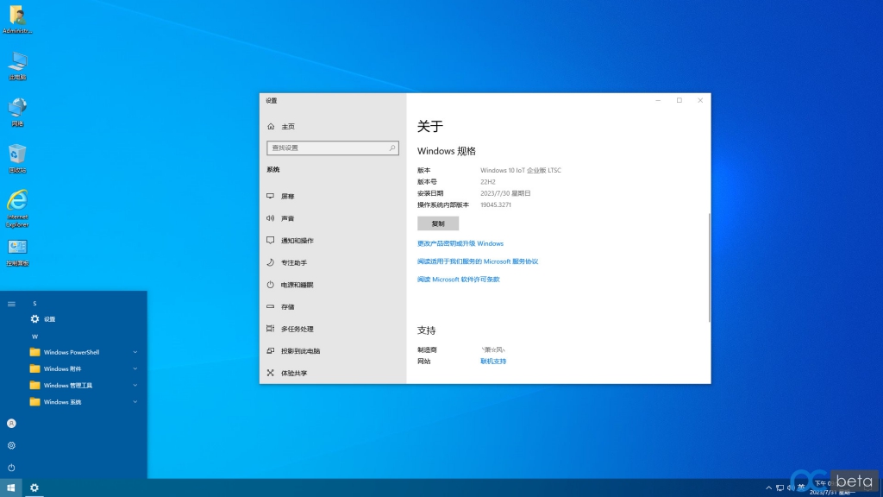Select the Notifications and actions icon
The width and height of the screenshot is (883, 497).
[270, 240]
